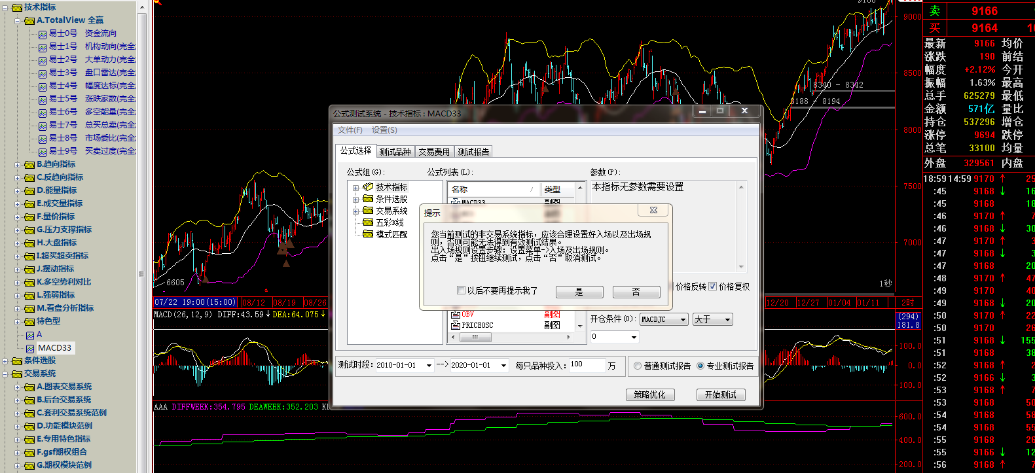Collapse the A.TotalView 全赢 tree node
The width and height of the screenshot is (1035, 473).
tap(18, 21)
